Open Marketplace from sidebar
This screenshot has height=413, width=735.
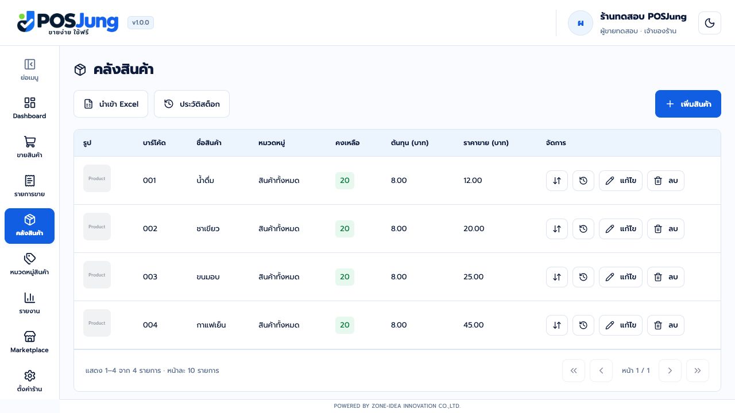tap(30, 342)
